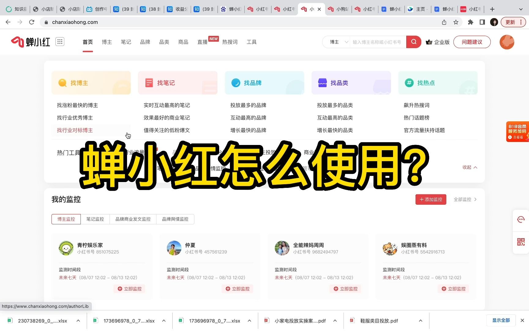Select 首页 in navigation
This screenshot has height=331, width=529.
[x=88, y=42]
